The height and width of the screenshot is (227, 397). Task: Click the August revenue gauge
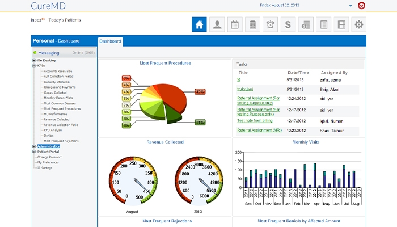pos(133,180)
